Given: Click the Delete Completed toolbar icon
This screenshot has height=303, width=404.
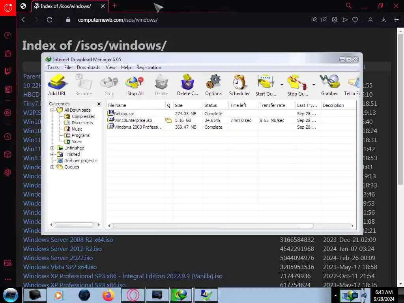Looking at the screenshot, I should (x=187, y=85).
